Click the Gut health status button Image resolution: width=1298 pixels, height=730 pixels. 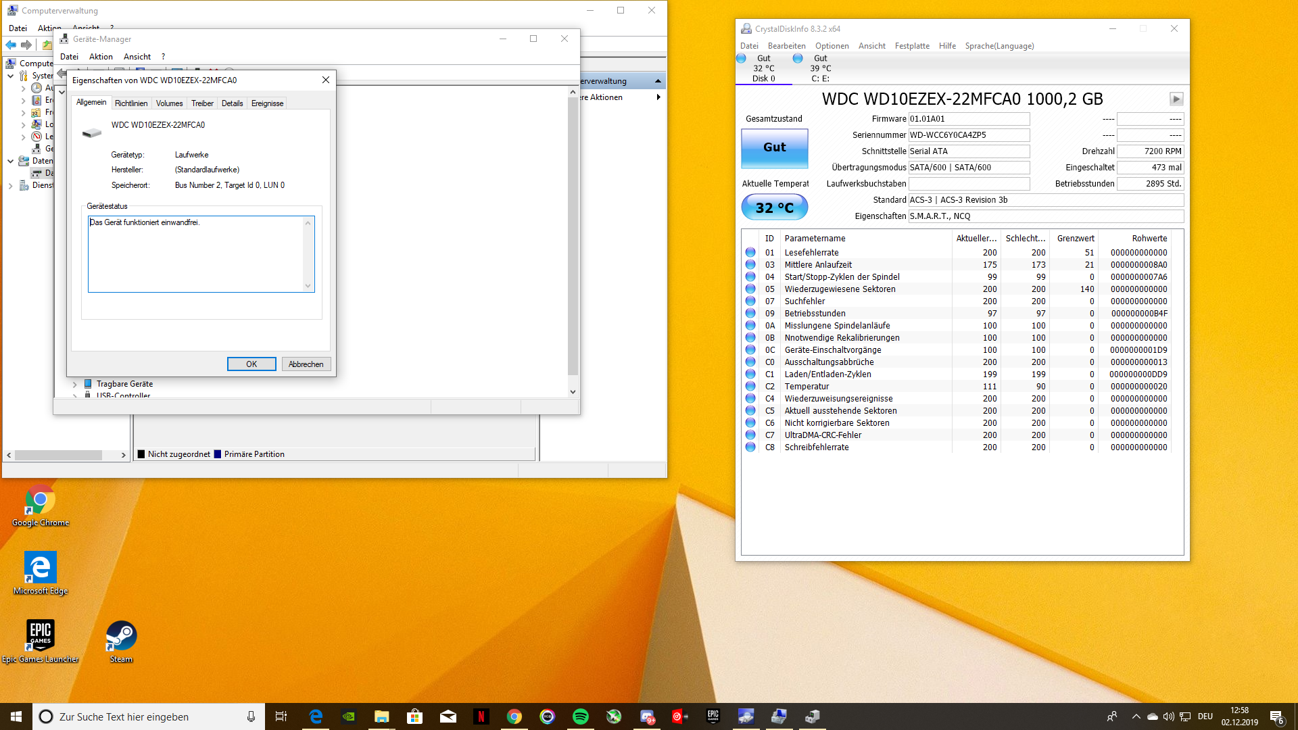(774, 147)
